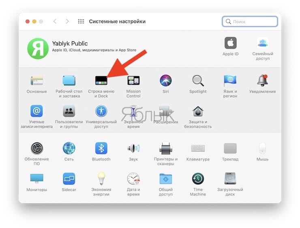This screenshot has height=228, width=300.
Task: Open Семейный доступ icon
Action: pos(263,43)
